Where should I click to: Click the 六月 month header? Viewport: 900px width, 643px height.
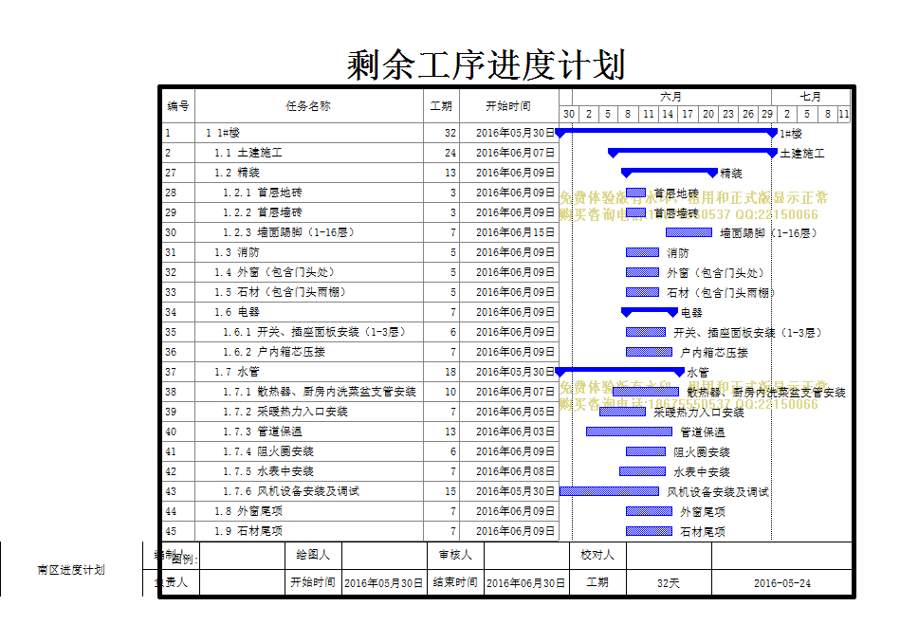[x=671, y=97]
